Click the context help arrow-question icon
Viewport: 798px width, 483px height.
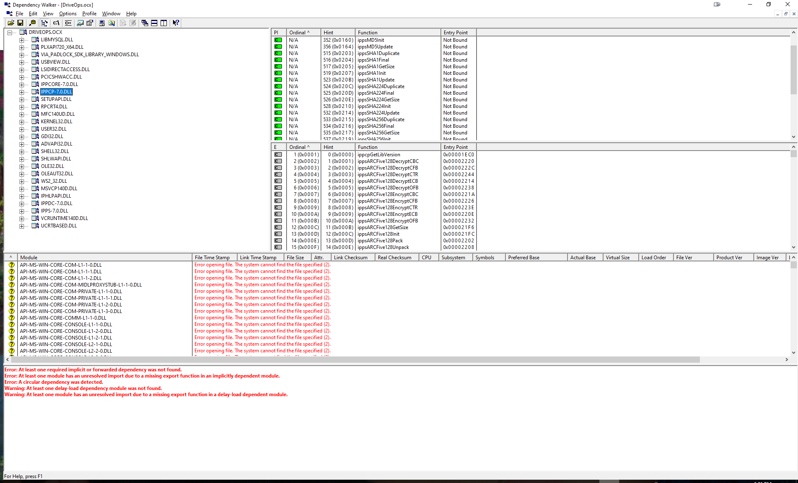click(x=176, y=23)
